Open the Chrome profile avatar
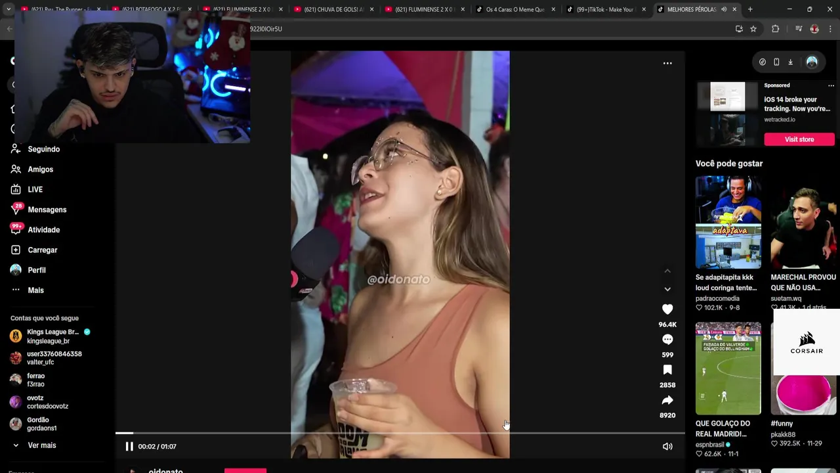This screenshot has height=473, width=840. tap(814, 29)
